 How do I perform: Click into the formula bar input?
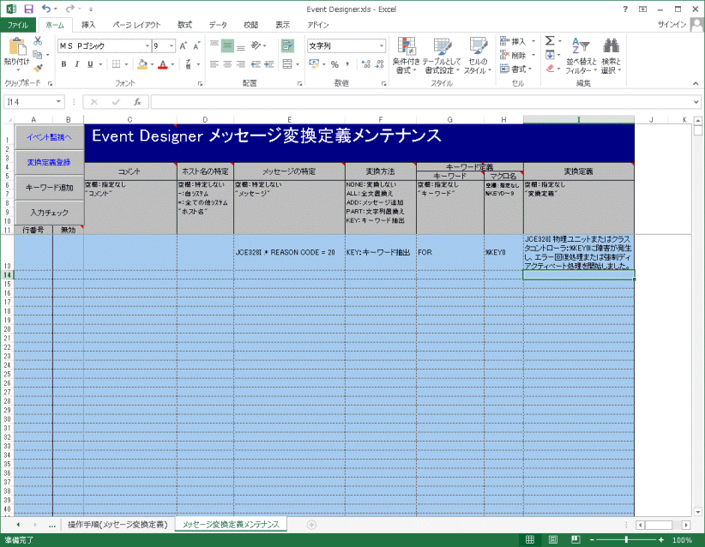pos(423,102)
